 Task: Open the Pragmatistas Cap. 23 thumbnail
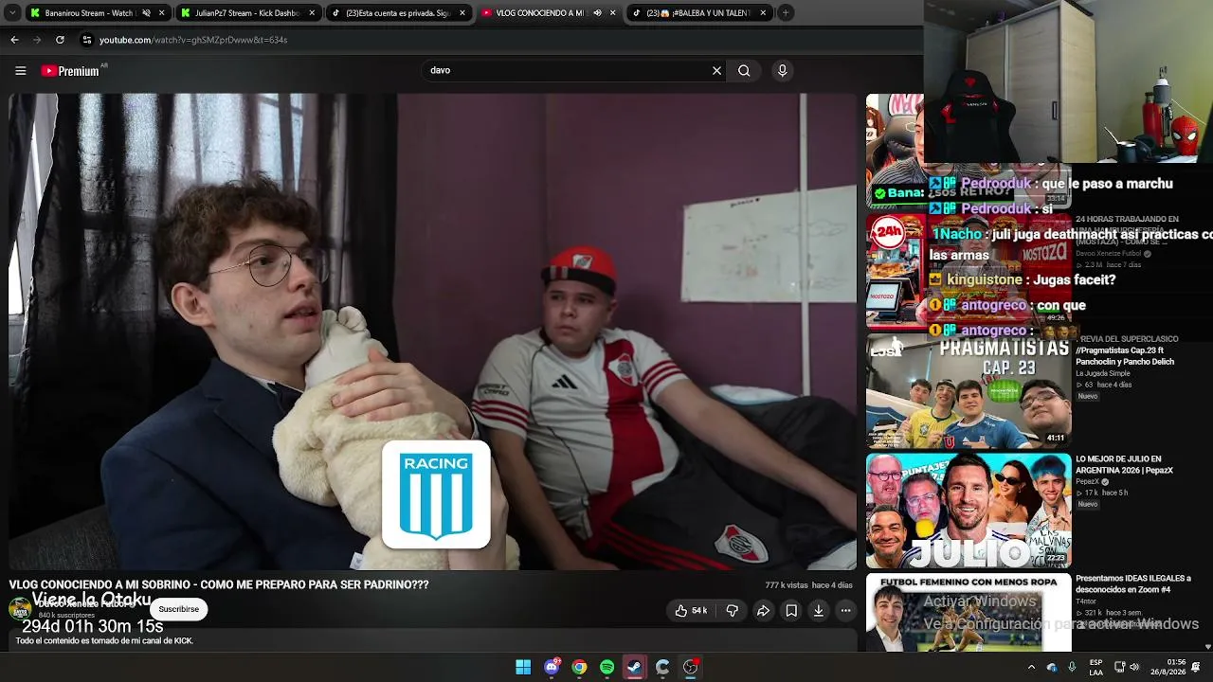[969, 390]
